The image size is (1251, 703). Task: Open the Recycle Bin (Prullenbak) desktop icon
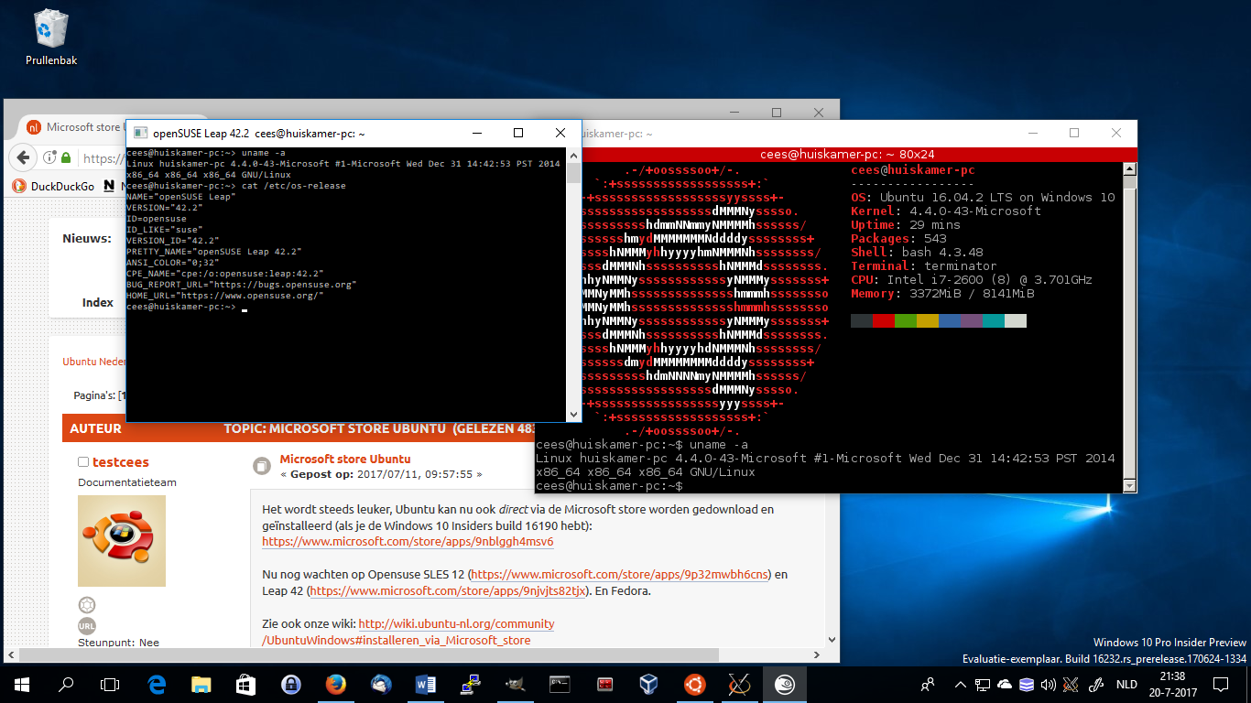(x=51, y=37)
